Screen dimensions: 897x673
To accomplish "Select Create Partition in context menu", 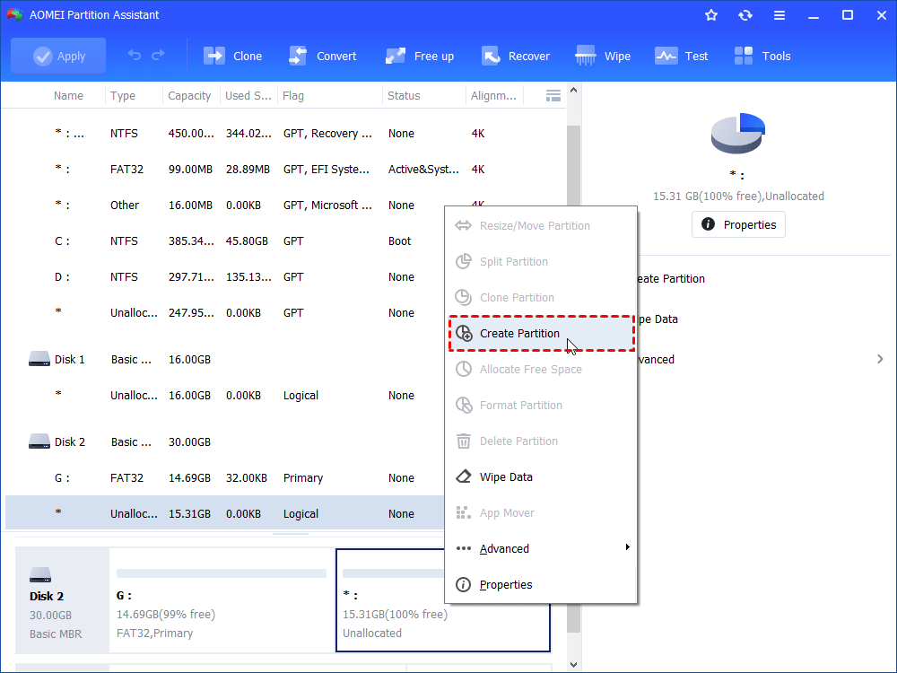I will [x=541, y=333].
